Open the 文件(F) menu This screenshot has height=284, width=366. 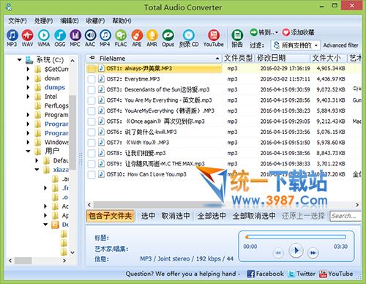[x=18, y=21]
